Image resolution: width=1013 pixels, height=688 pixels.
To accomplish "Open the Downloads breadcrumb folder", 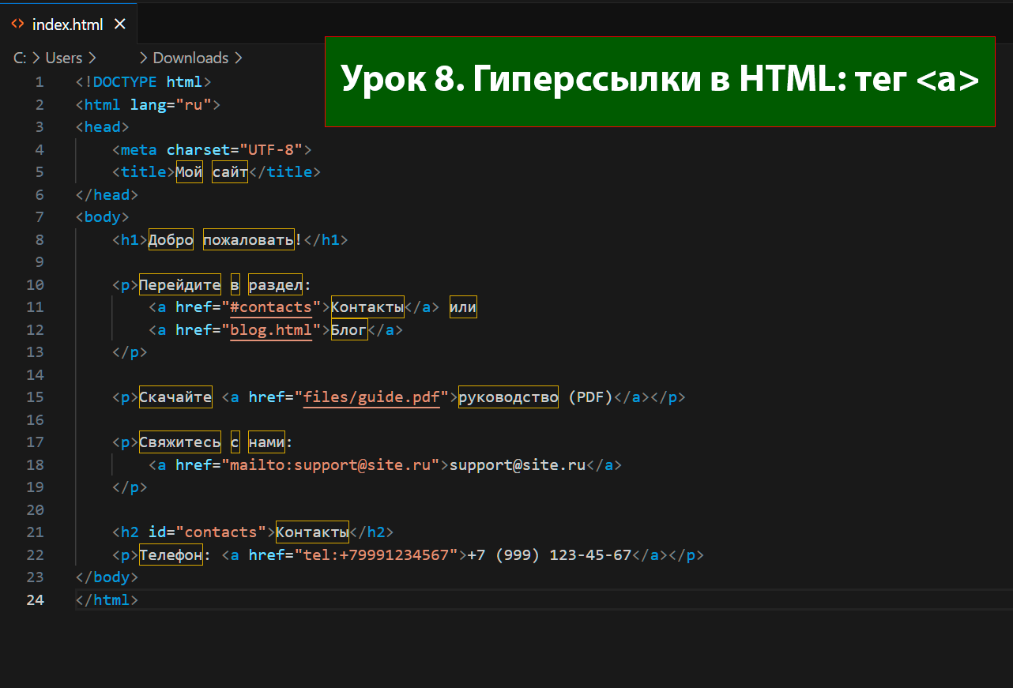I will coord(190,58).
